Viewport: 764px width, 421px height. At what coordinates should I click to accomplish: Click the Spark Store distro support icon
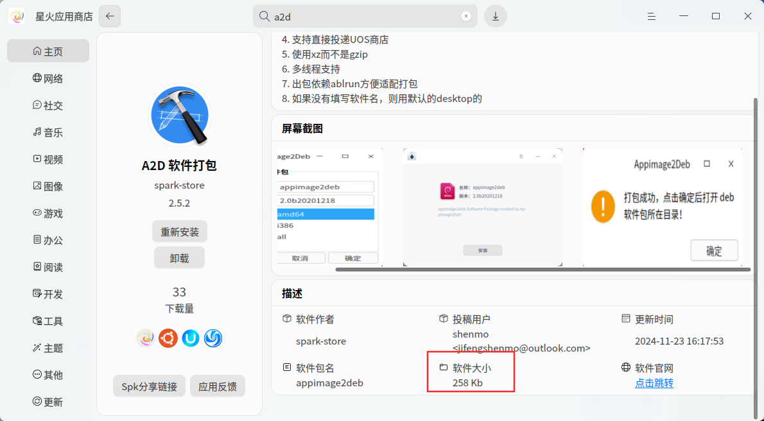(x=145, y=338)
